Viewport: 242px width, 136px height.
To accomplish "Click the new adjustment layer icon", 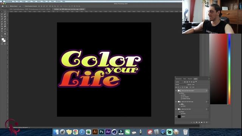I will (199, 122).
